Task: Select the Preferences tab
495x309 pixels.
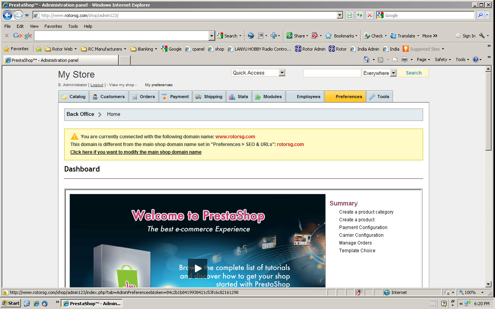Action: (x=345, y=97)
